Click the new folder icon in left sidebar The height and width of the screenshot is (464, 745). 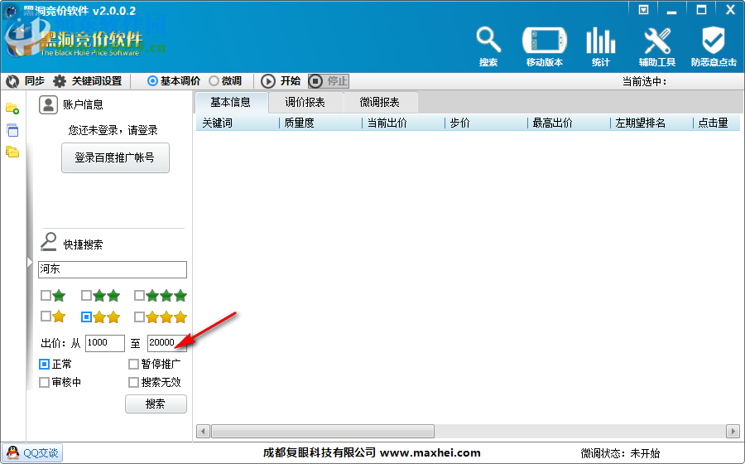pyautogui.click(x=12, y=109)
